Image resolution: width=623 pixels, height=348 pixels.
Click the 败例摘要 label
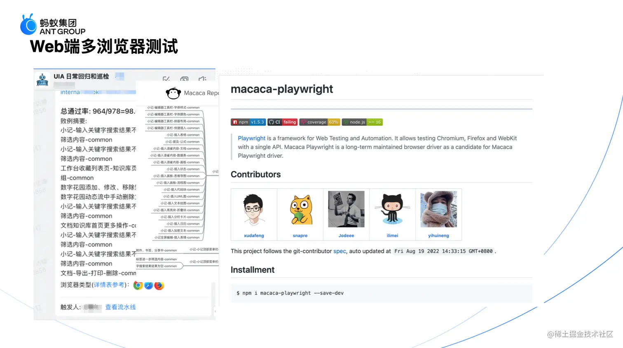click(x=74, y=121)
